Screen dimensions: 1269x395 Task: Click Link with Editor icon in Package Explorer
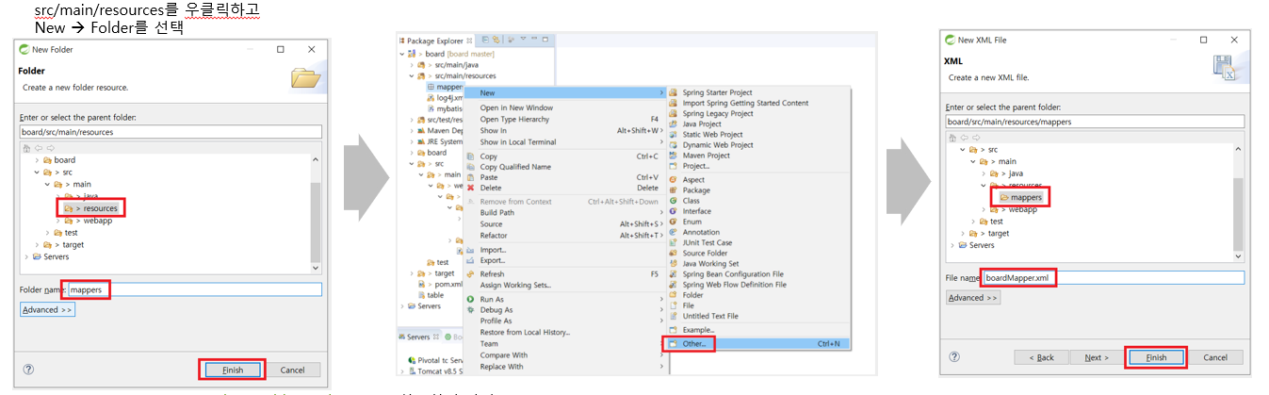click(496, 41)
